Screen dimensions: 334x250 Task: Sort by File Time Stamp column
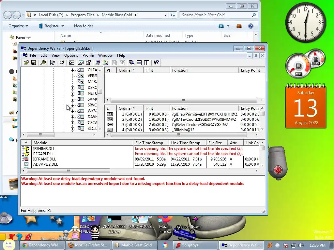pos(151,143)
